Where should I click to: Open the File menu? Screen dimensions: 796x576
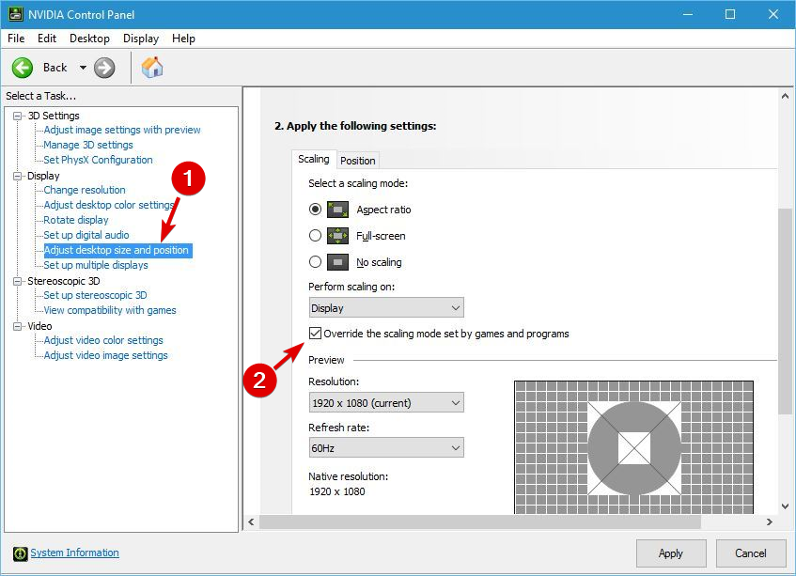[x=16, y=39]
